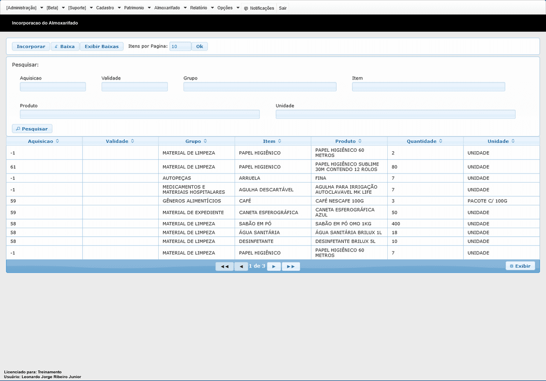Open the Almoxarifado menu
The image size is (546, 381).
[167, 8]
